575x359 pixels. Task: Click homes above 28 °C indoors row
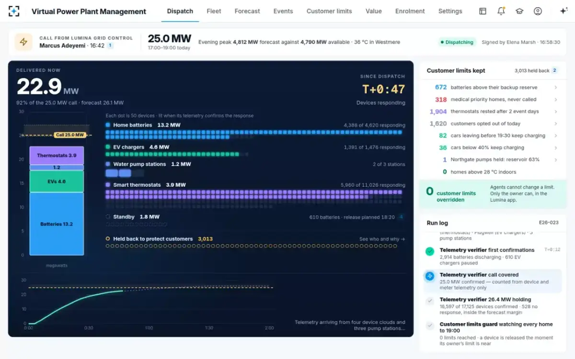[x=493, y=172]
